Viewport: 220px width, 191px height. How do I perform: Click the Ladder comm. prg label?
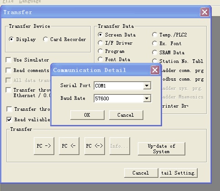[183, 71]
